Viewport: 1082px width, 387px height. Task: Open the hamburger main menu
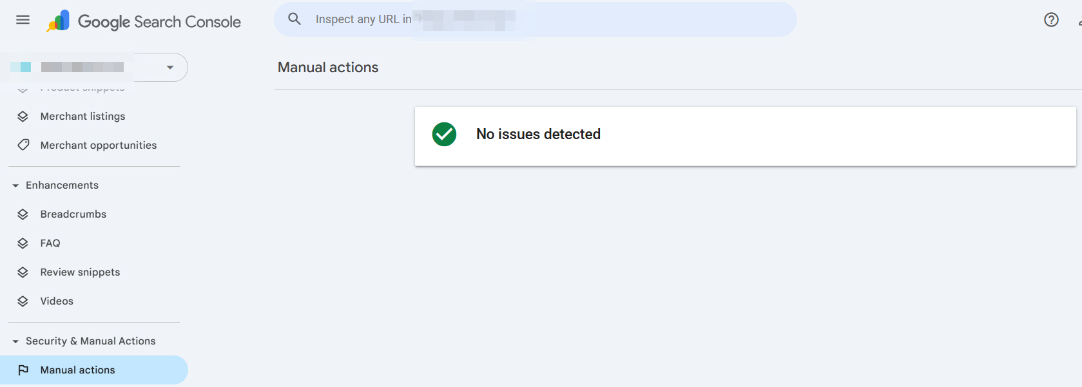coord(23,20)
